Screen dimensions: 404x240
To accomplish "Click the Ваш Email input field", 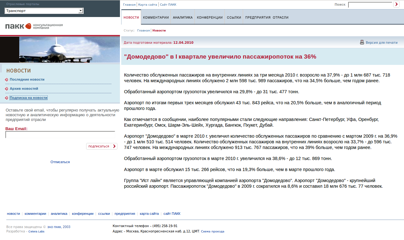I will (x=60, y=134).
